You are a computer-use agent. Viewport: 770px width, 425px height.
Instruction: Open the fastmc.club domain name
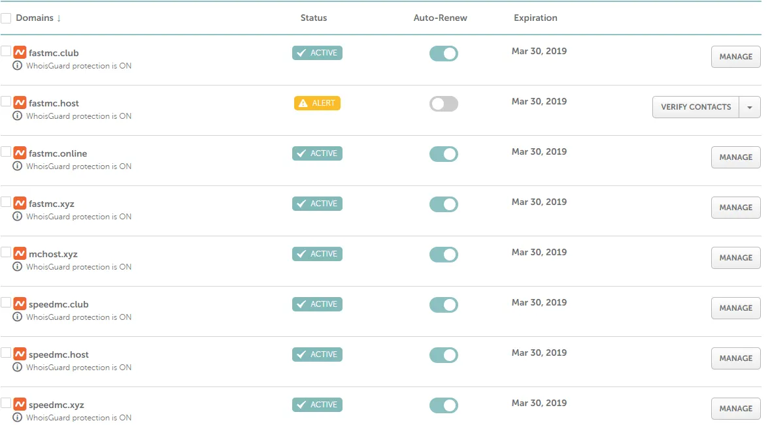pyautogui.click(x=54, y=53)
